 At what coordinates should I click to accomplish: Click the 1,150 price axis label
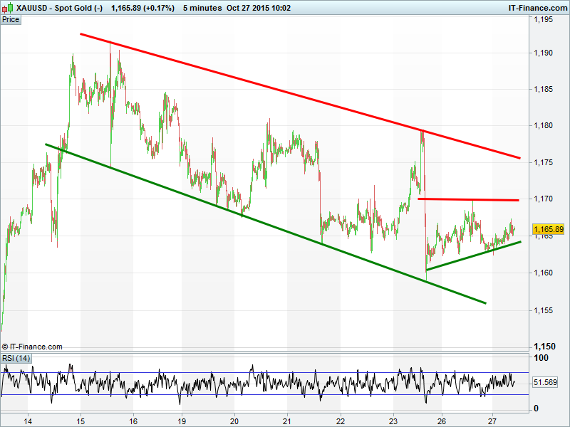pyautogui.click(x=544, y=347)
